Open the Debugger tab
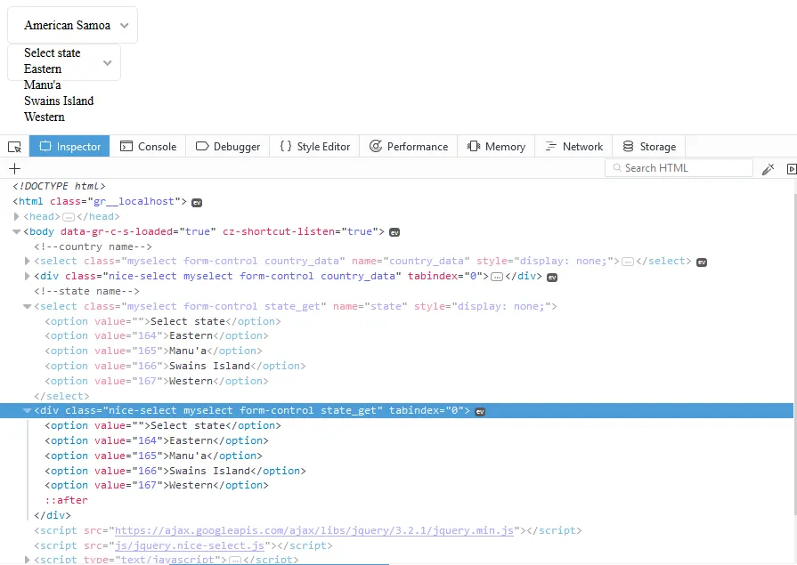 tap(228, 146)
